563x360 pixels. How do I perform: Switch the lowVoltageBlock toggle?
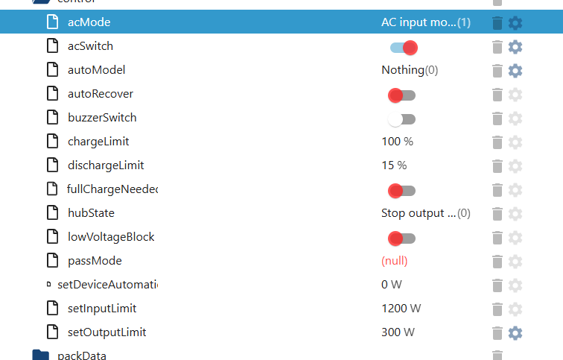pos(402,239)
